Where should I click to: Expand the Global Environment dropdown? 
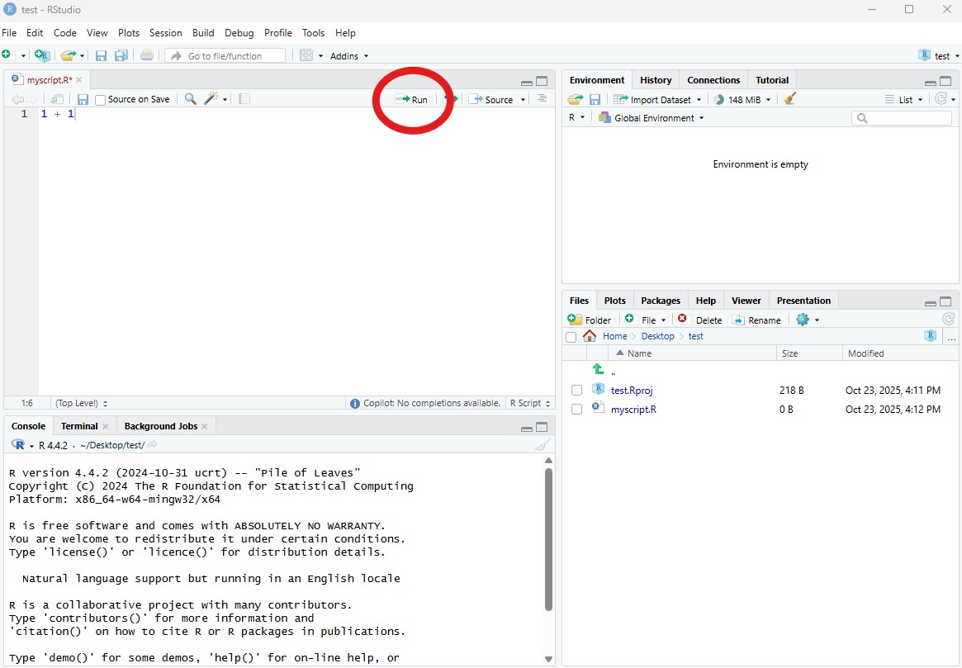pyautogui.click(x=652, y=118)
